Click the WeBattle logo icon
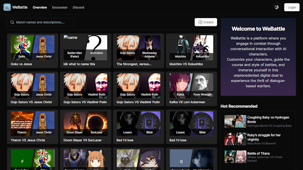 tap(7, 8)
